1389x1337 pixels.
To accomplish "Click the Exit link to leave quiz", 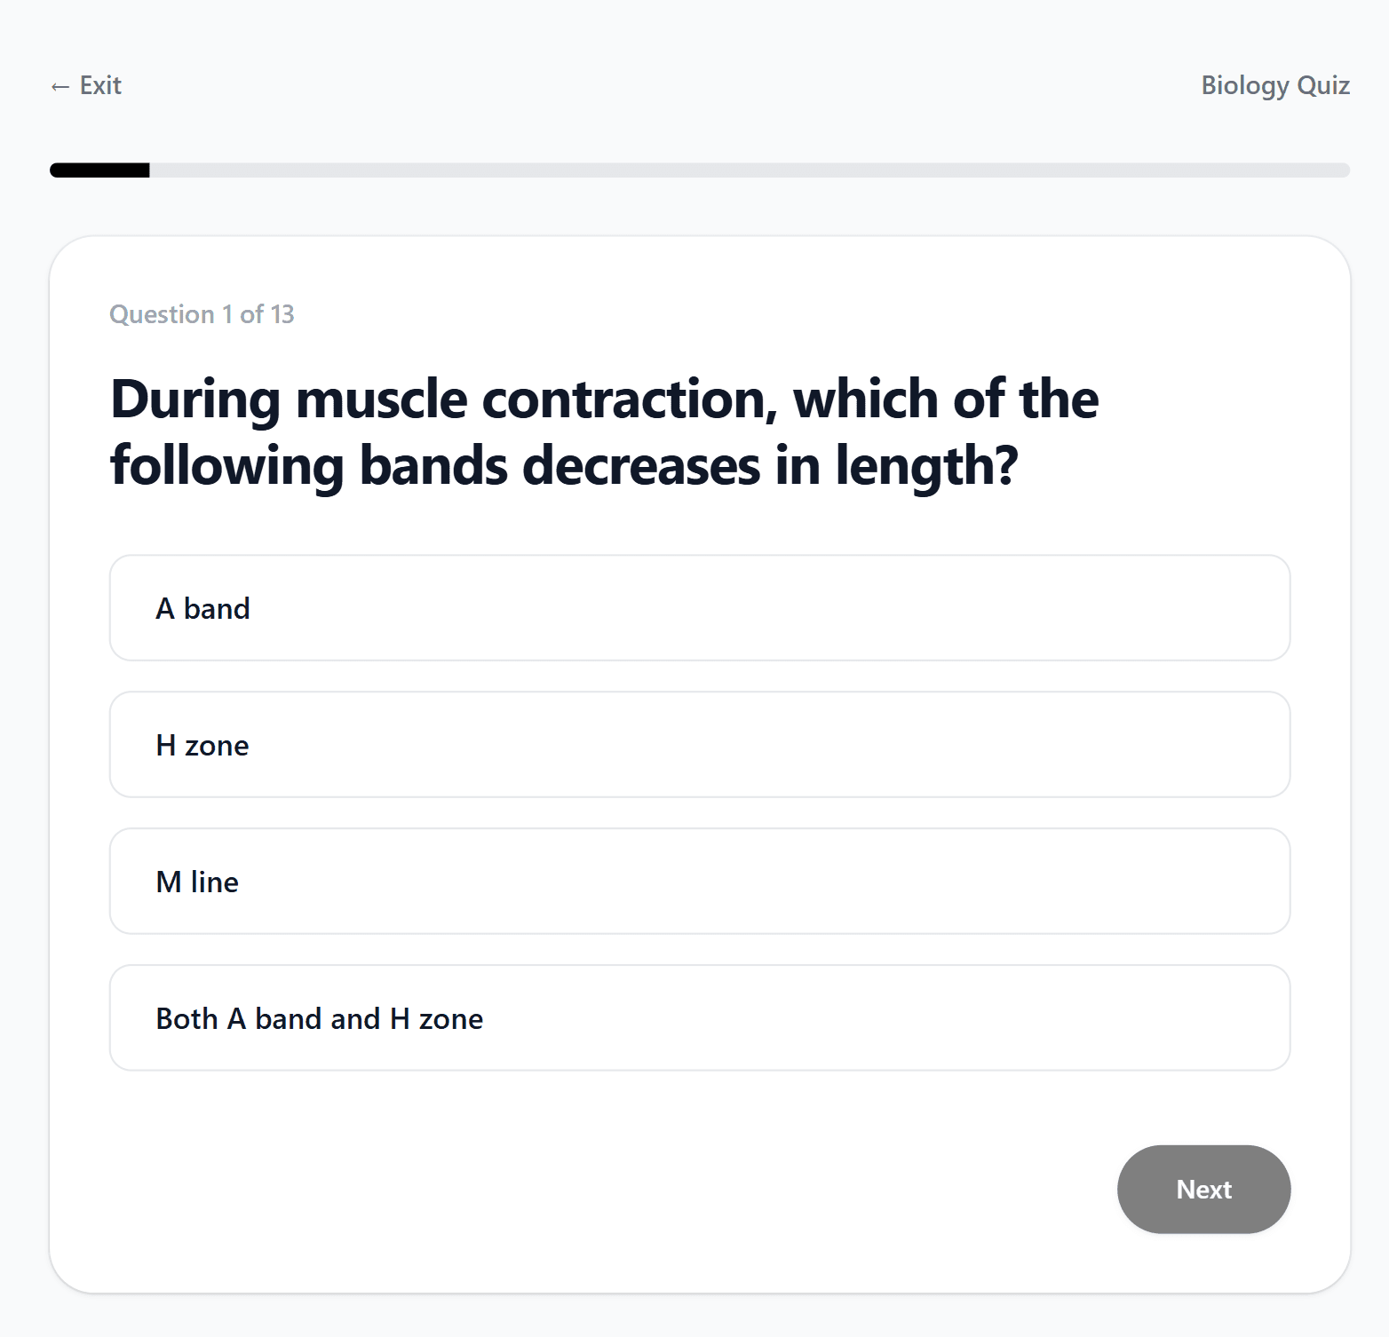I will [x=86, y=84].
